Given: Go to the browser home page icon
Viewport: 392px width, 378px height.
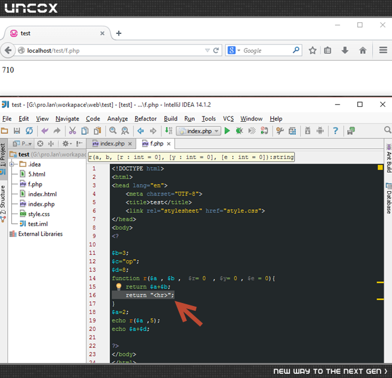Looking at the screenshot, I should point(363,50).
